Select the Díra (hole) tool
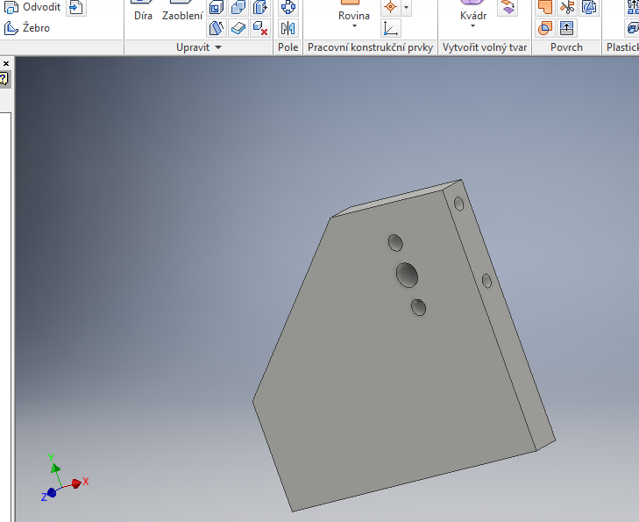Screen dimensions: 639x522 [x=143, y=15]
